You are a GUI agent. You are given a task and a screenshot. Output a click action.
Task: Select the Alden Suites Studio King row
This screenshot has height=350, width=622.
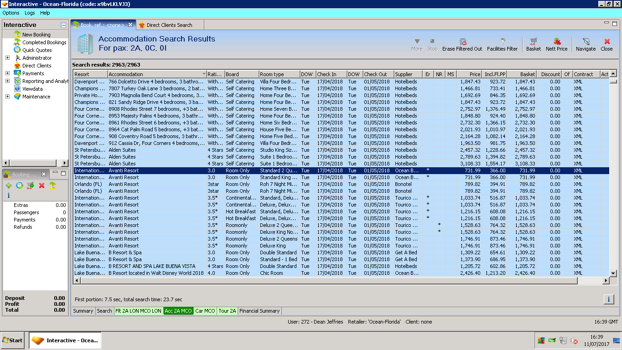[x=342, y=150]
